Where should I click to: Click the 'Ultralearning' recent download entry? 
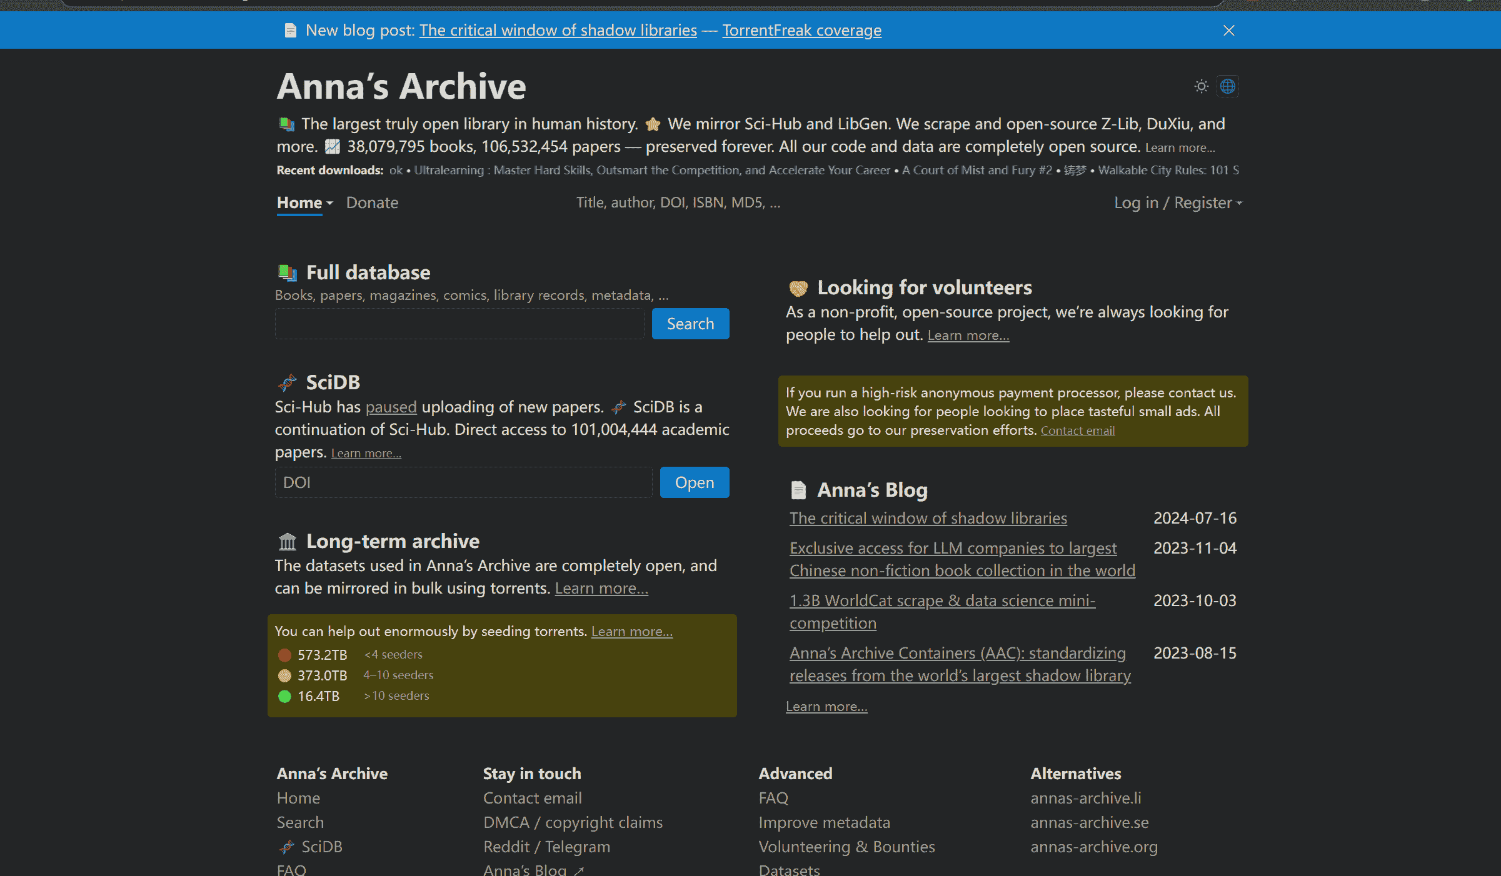[x=652, y=171]
